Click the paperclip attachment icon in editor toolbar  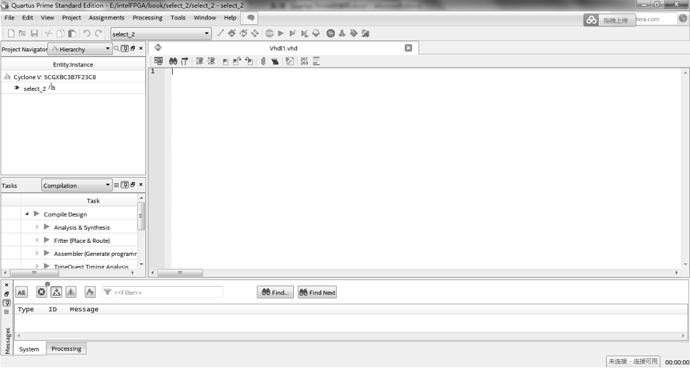point(263,61)
